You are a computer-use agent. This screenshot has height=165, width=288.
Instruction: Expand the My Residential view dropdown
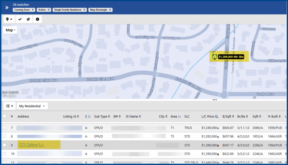click(x=32, y=106)
